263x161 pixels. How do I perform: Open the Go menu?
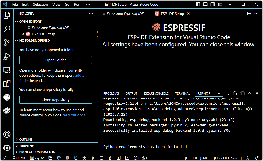tap(67, 4)
